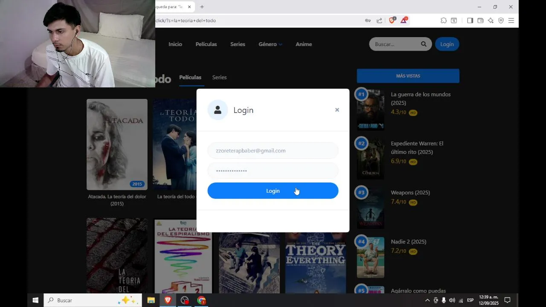This screenshot has width=546, height=307.
Task: Click the 7.4/10 rating for Weapons
Action: point(398,202)
